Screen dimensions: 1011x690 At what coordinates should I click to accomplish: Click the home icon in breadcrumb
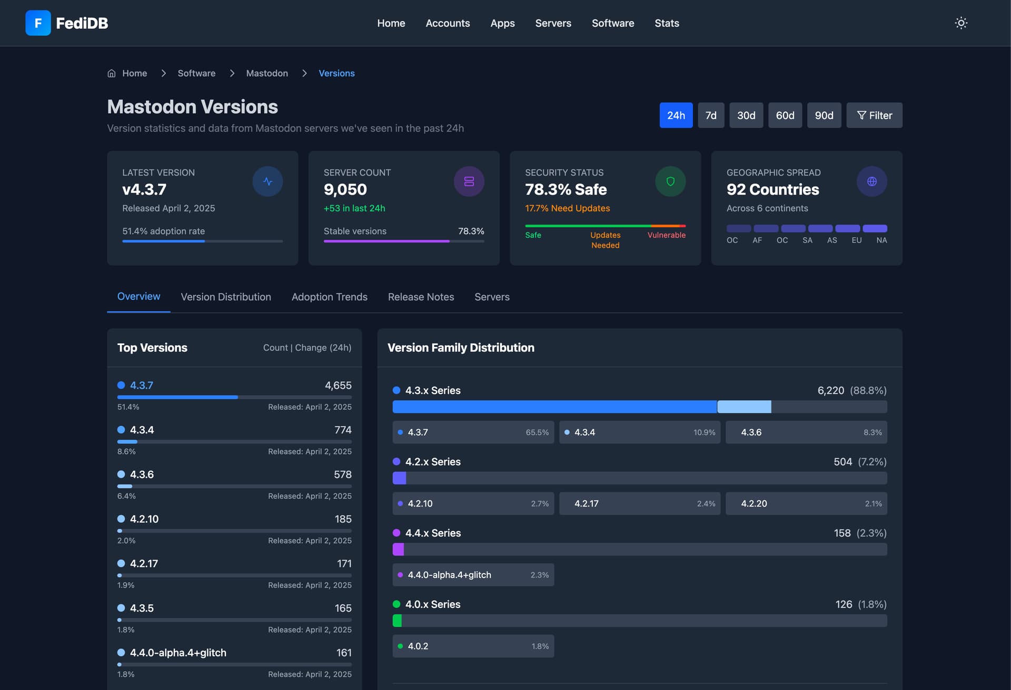112,73
